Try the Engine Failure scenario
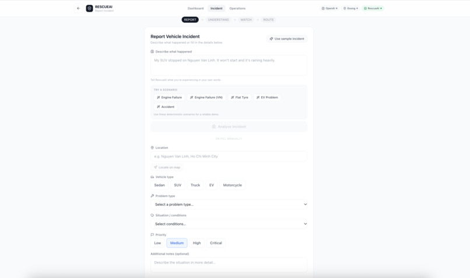 pyautogui.click(x=169, y=97)
